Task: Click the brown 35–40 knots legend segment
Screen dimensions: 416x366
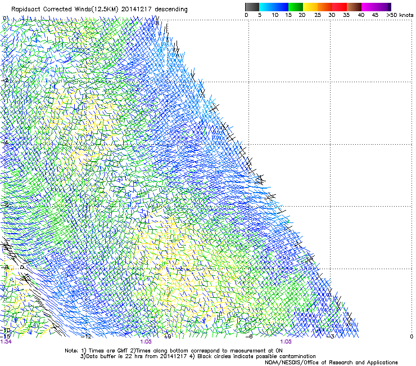Action: 354,7
